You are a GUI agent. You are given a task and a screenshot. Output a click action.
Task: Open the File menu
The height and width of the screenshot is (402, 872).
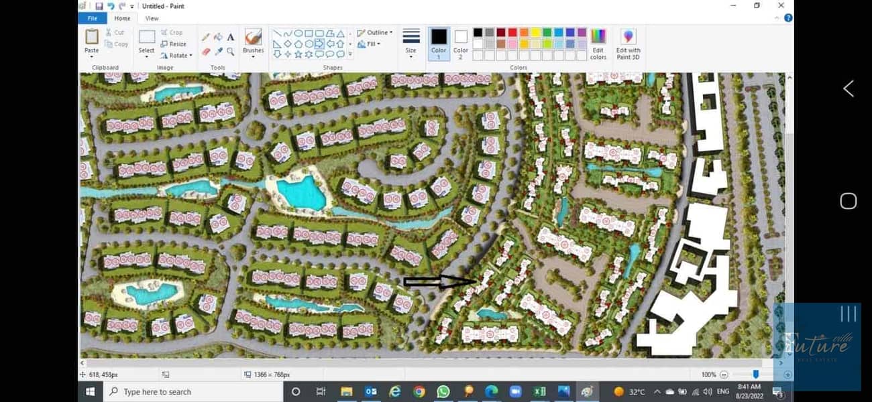click(92, 18)
